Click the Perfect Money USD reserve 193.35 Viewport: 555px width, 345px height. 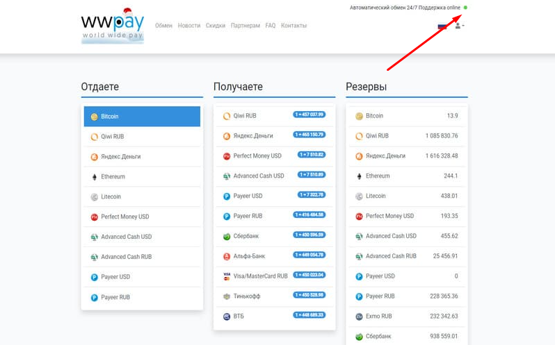(x=449, y=216)
